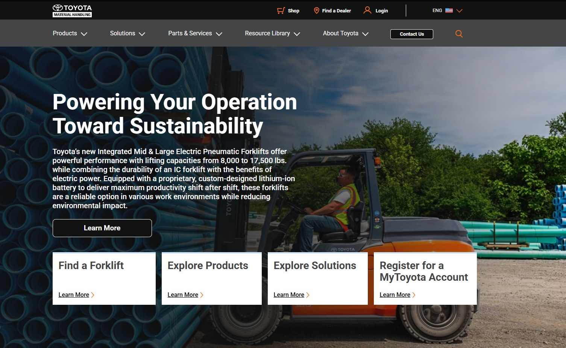Click the arrow beside Find a Forklift Learn More

93,295
